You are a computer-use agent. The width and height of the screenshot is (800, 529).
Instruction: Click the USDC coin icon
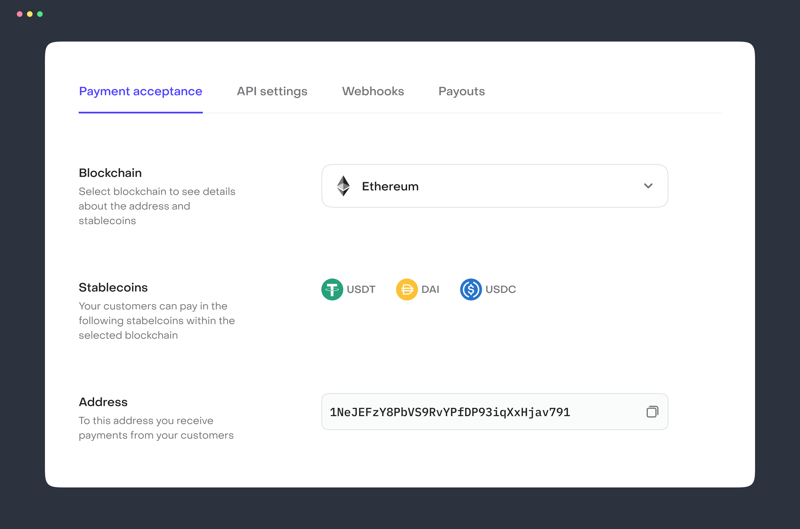[471, 289]
